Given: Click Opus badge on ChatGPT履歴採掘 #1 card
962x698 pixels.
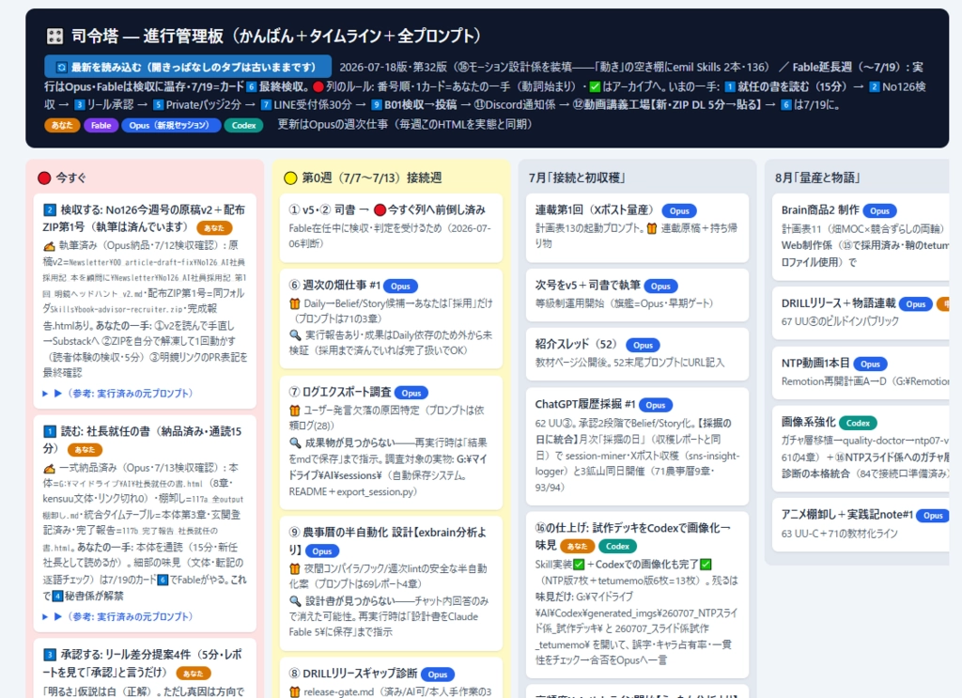Looking at the screenshot, I should (x=656, y=405).
